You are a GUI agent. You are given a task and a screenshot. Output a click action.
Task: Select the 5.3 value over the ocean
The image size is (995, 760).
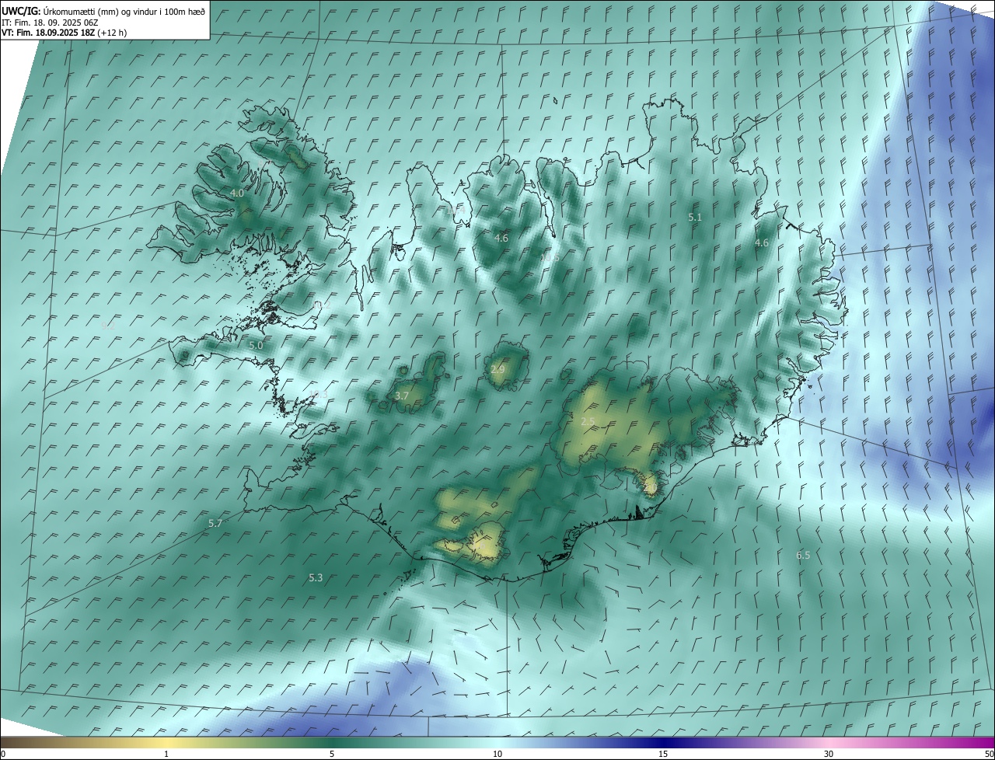coord(316,578)
